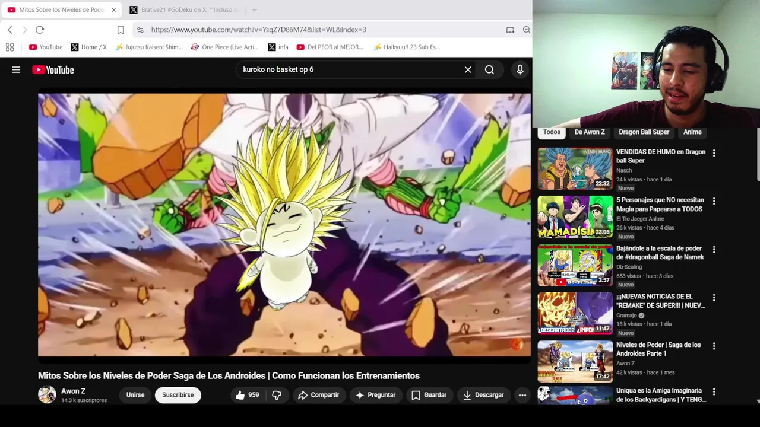Select the De Awon Z filter chip
Viewport: 760px width, 427px height.
tap(590, 132)
